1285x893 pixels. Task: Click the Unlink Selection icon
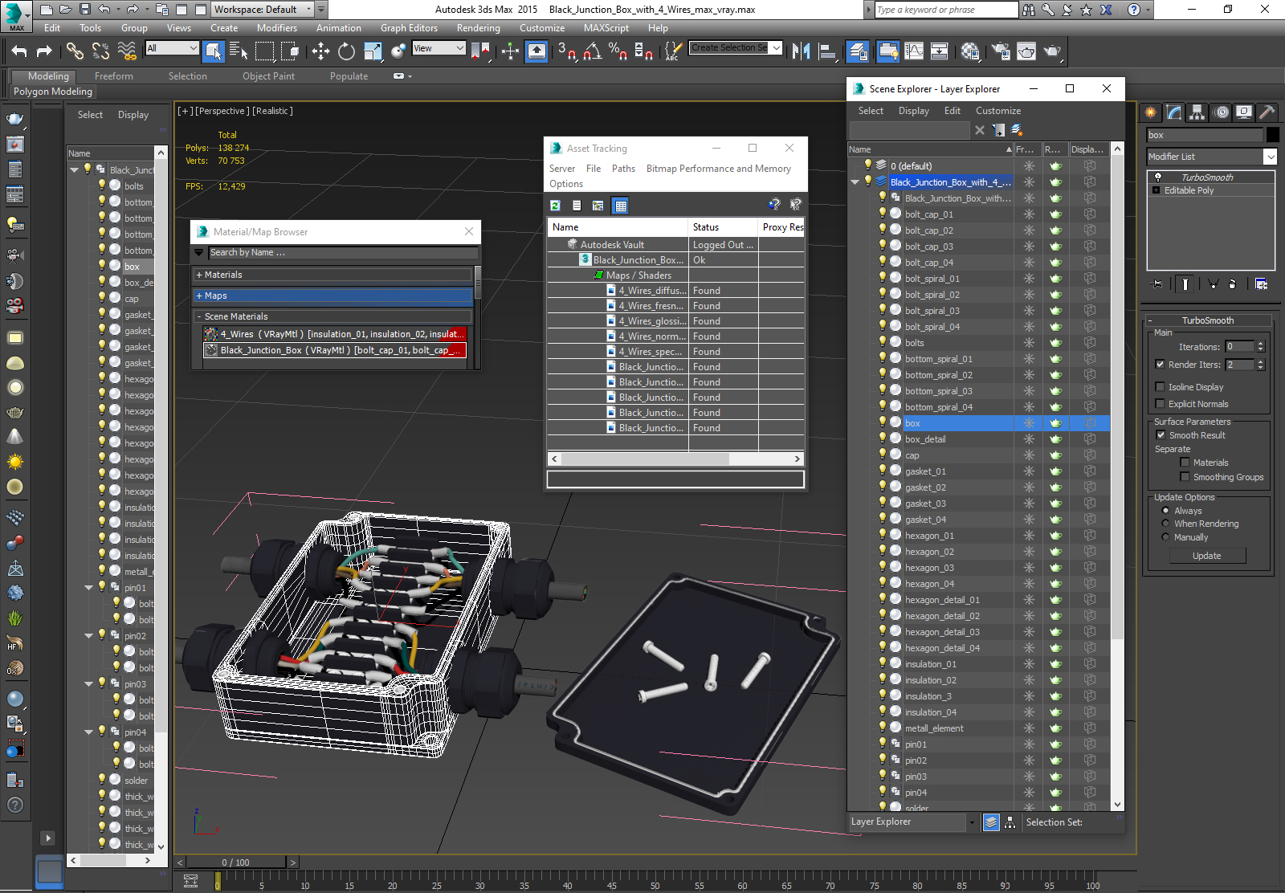100,51
